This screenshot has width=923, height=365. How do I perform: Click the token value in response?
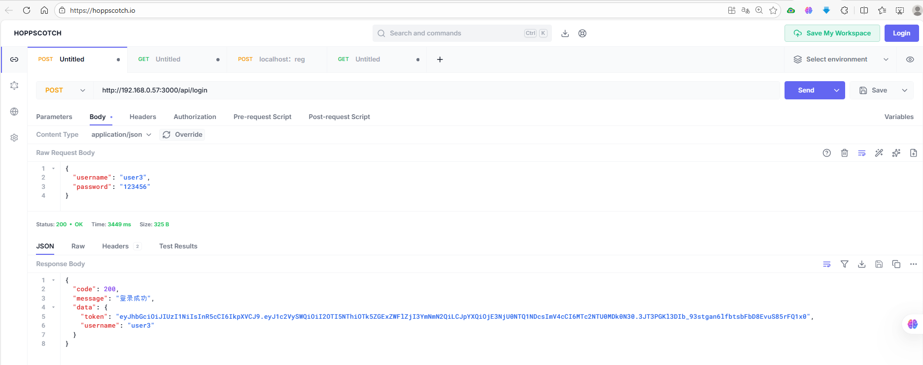(463, 317)
